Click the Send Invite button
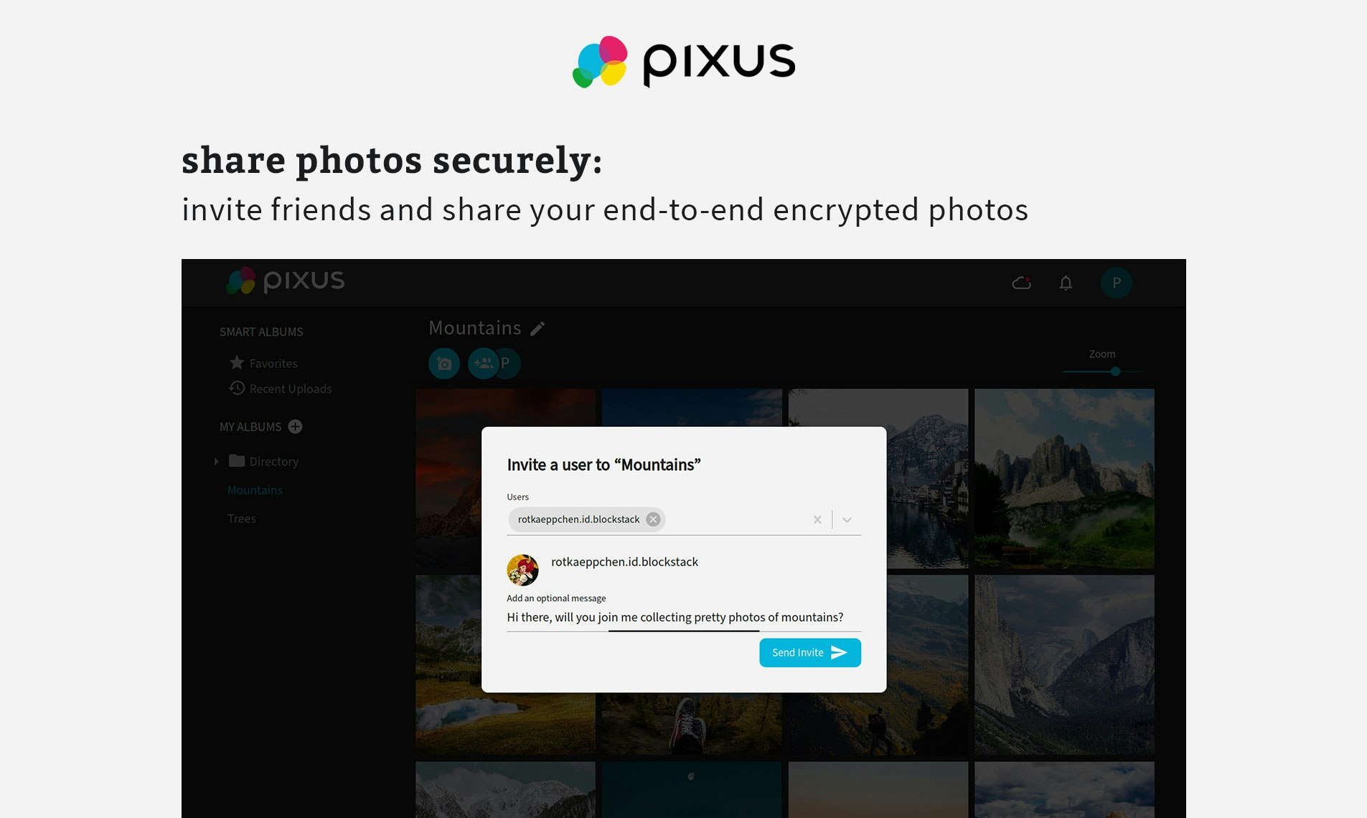The height and width of the screenshot is (818, 1367). click(809, 652)
